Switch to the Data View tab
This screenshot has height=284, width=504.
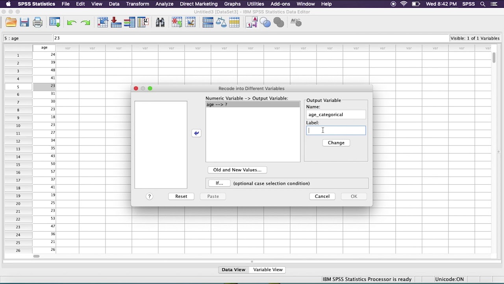[233, 270]
